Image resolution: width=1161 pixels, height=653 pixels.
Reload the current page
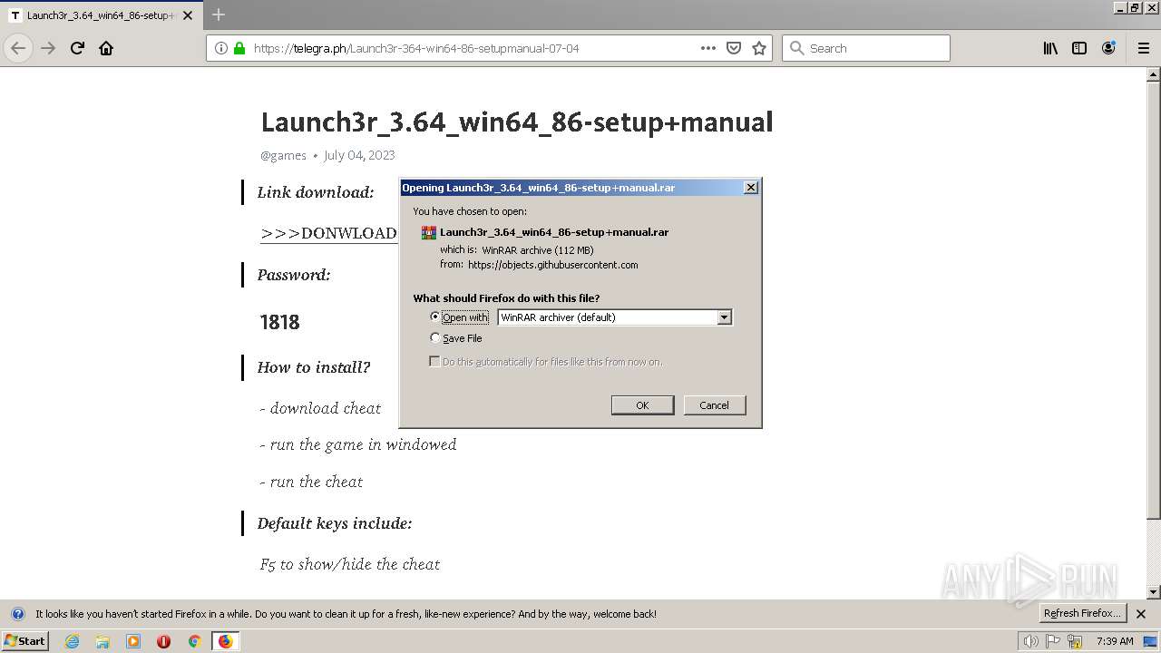tap(77, 48)
